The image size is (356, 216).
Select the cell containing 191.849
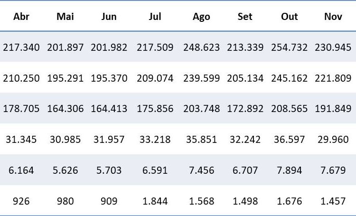(333, 109)
